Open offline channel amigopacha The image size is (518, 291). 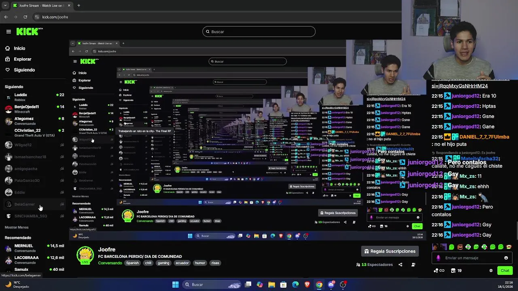tap(34, 169)
